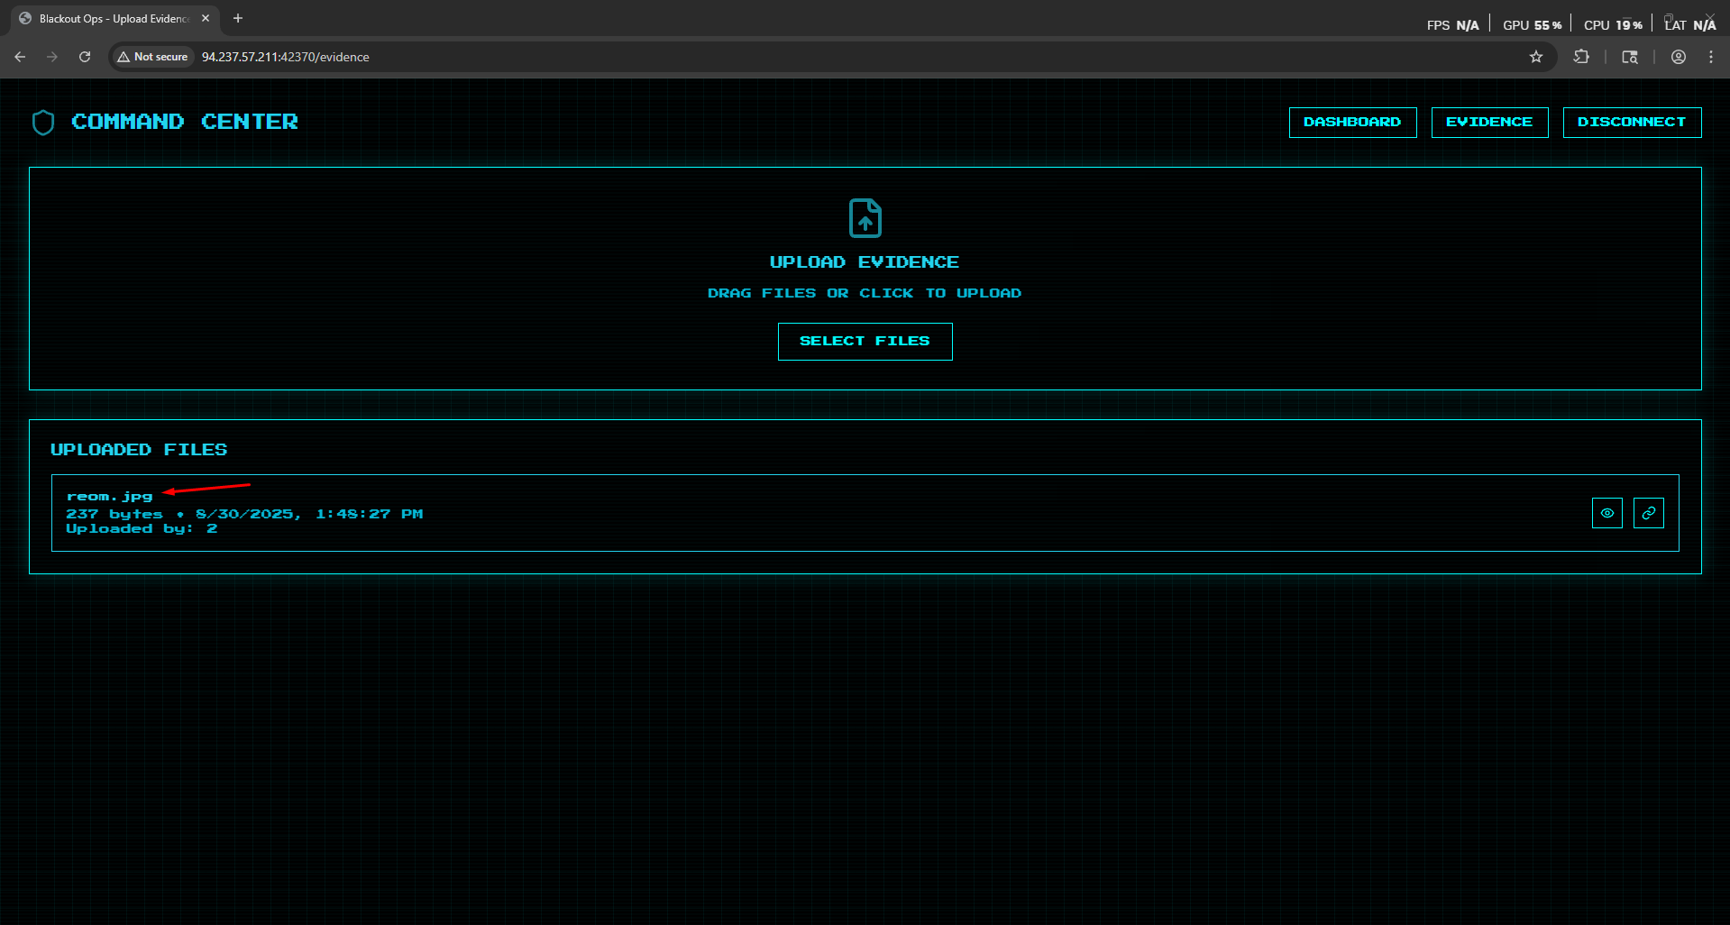Open the browser extensions puzzle icon
The height and width of the screenshot is (925, 1730).
pos(1581,57)
